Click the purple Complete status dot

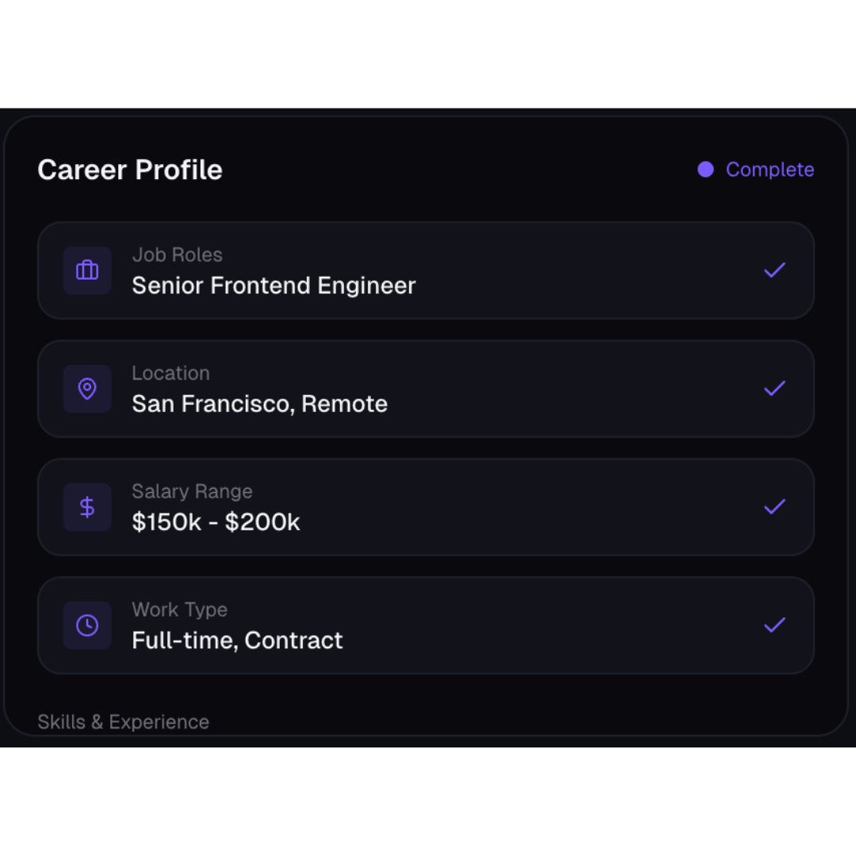[705, 170]
